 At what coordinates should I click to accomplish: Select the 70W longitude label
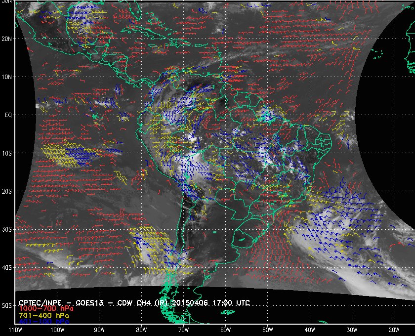(183, 330)
